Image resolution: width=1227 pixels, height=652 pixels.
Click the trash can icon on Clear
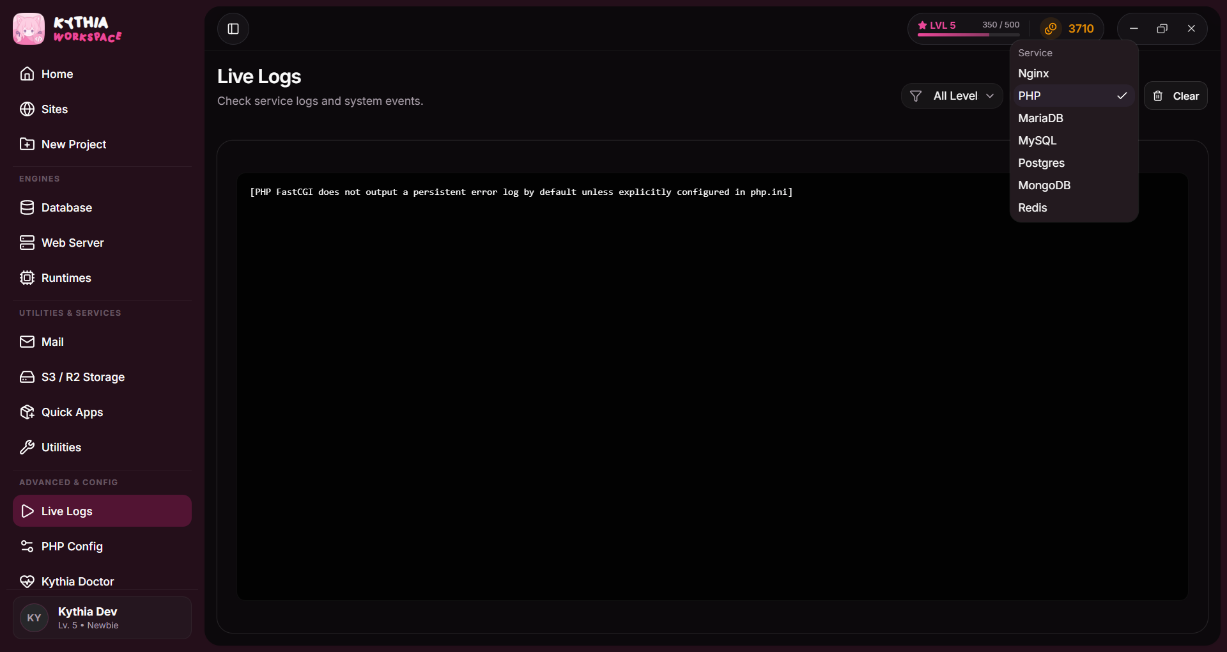tap(1158, 96)
